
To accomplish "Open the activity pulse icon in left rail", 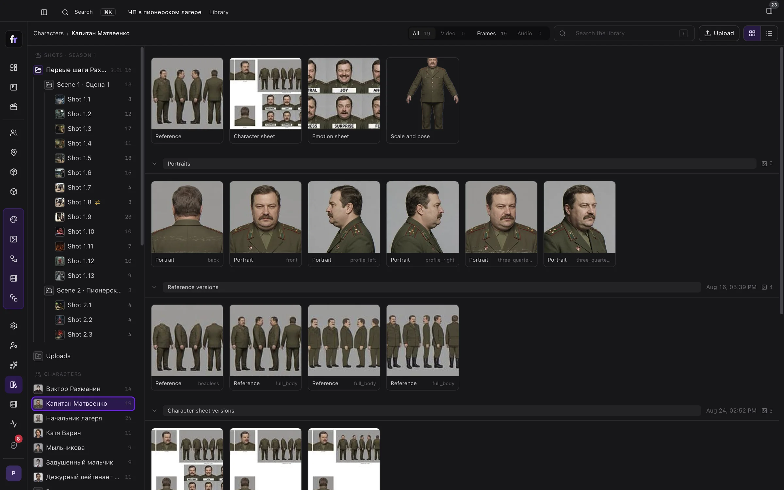I will tap(14, 424).
